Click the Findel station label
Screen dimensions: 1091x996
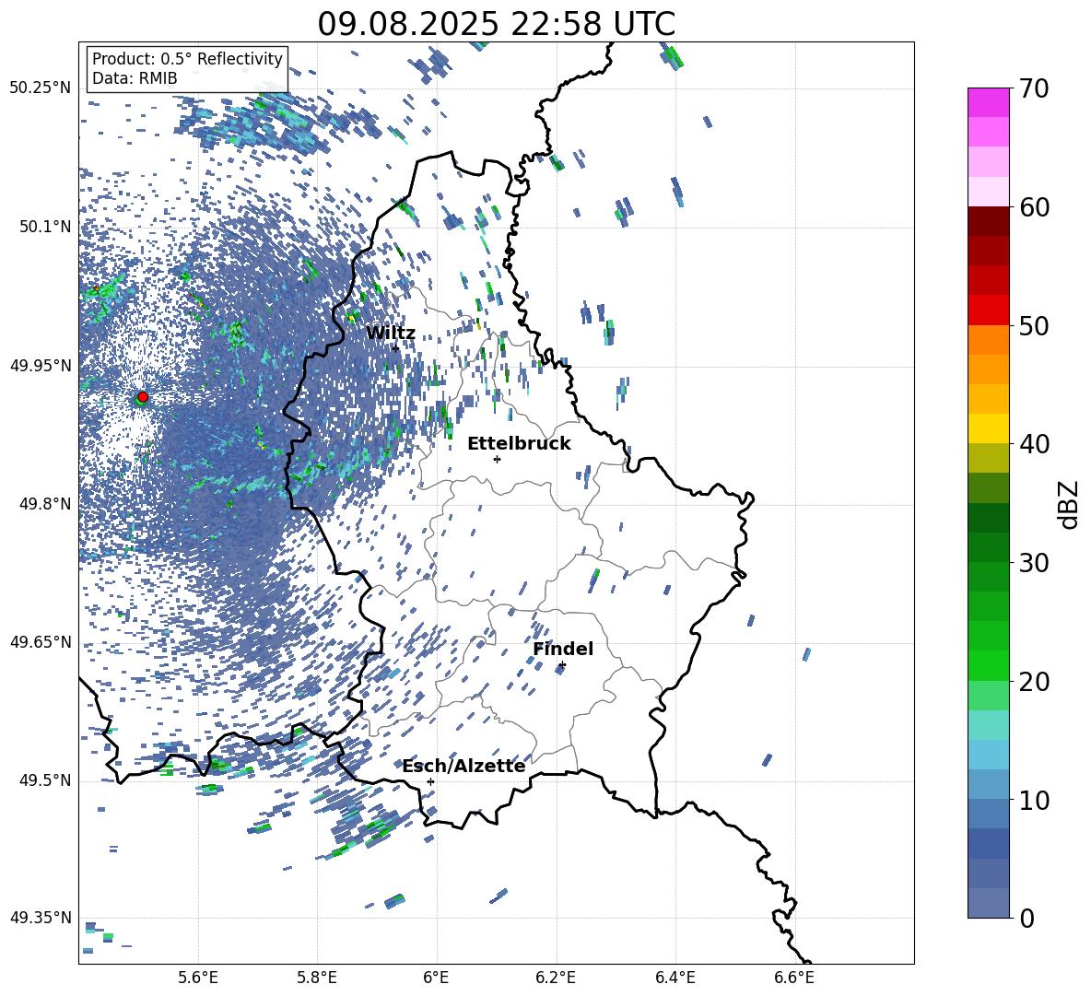(x=563, y=649)
